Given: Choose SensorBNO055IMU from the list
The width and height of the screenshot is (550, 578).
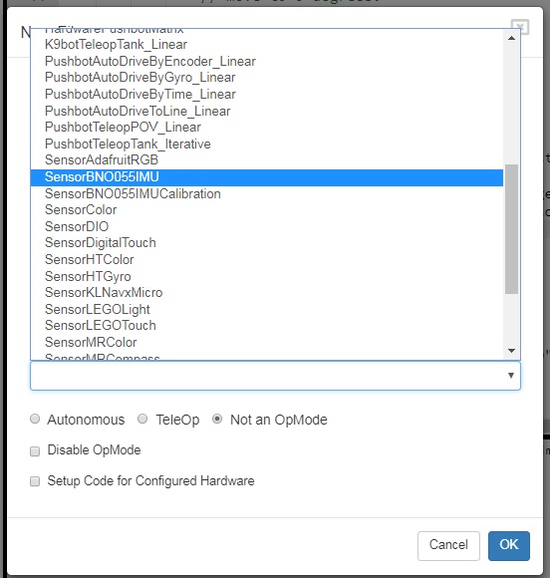Looking at the screenshot, I should [267, 177].
